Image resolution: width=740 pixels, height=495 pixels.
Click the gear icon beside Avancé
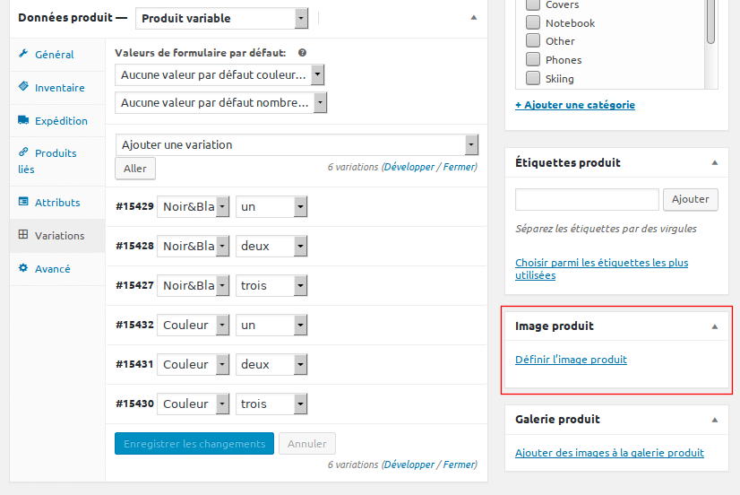(x=23, y=268)
